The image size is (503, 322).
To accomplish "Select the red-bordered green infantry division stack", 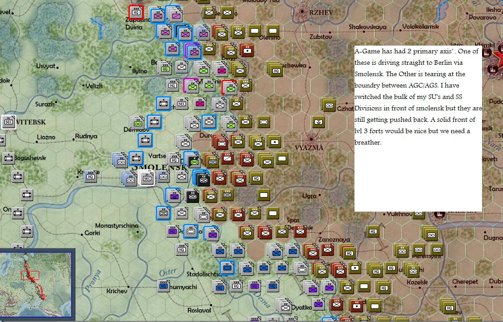I will [230, 87].
